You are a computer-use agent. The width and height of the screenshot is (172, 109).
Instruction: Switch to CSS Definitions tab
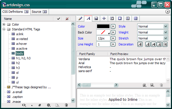pyautogui.click(x=16, y=12)
